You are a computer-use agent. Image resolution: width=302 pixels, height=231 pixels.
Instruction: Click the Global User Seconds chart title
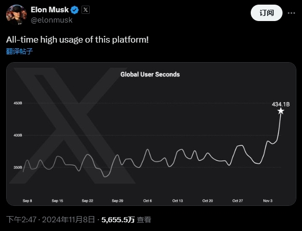(x=150, y=74)
